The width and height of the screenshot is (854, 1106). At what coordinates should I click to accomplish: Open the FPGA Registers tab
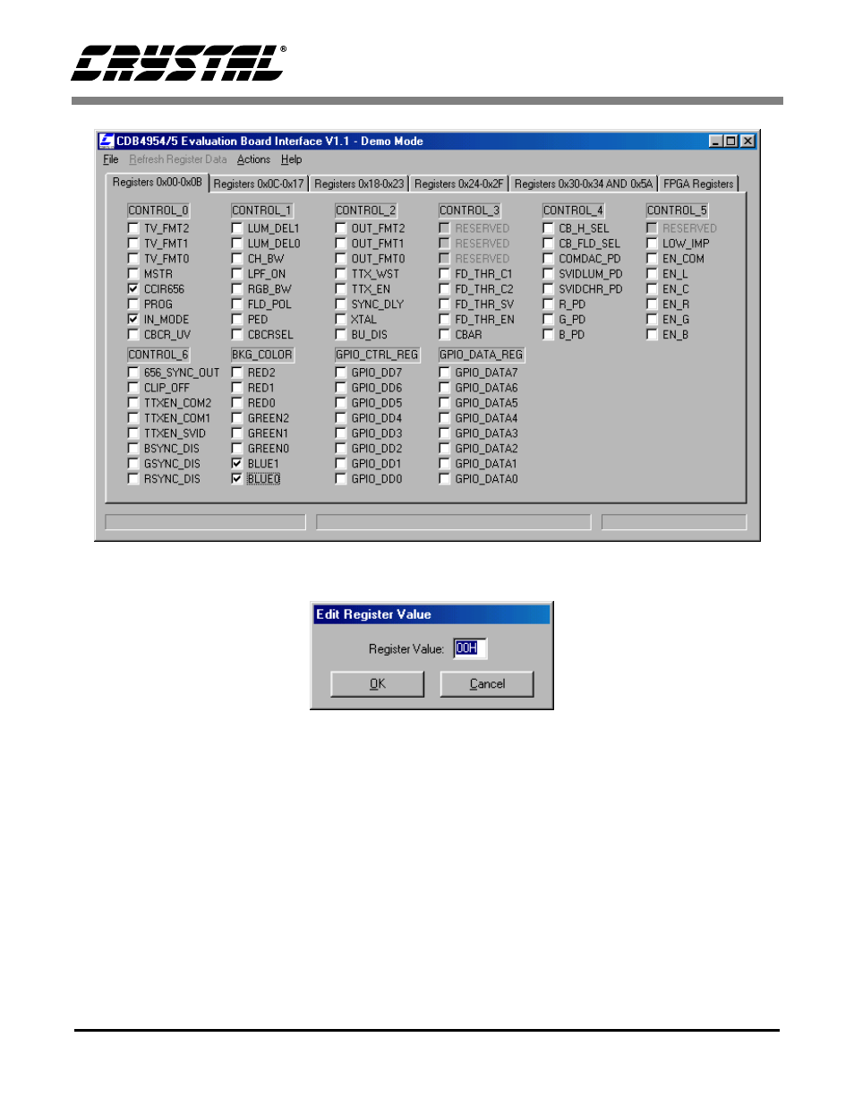[698, 184]
